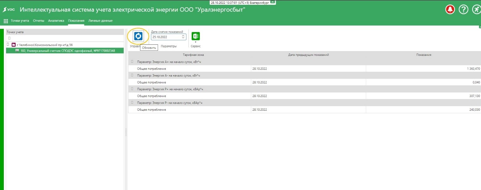Open the help question mark icon
This screenshot has height=190, width=481.
click(x=464, y=10)
